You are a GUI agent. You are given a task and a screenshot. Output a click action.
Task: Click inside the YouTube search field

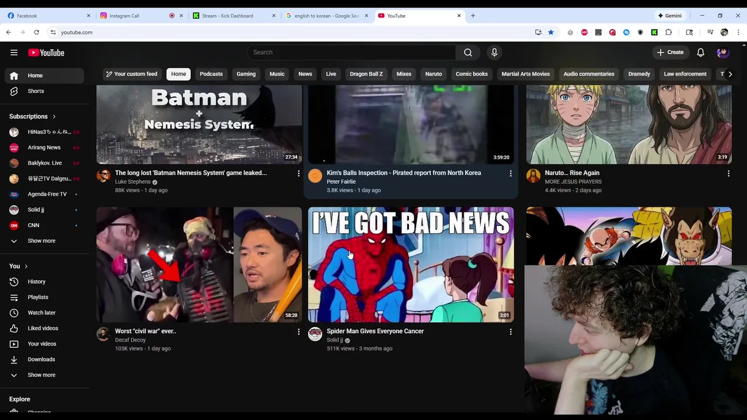pyautogui.click(x=352, y=52)
